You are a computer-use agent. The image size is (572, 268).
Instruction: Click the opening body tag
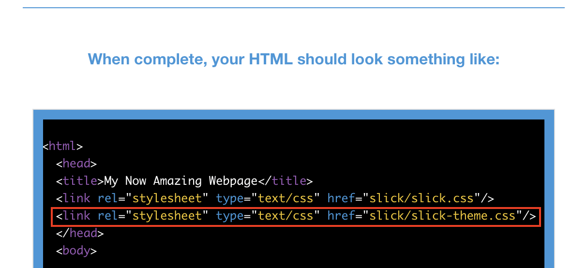[x=76, y=251]
